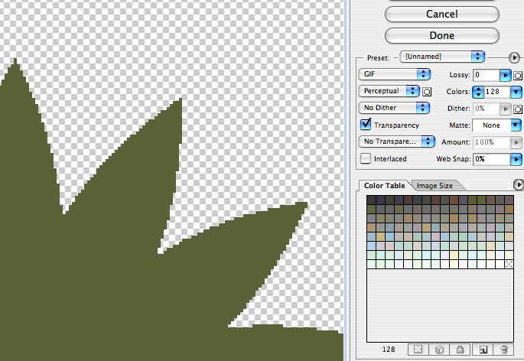The height and width of the screenshot is (361, 524).
Task: Open the Preset flyout menu arrow
Action: pyautogui.click(x=515, y=57)
